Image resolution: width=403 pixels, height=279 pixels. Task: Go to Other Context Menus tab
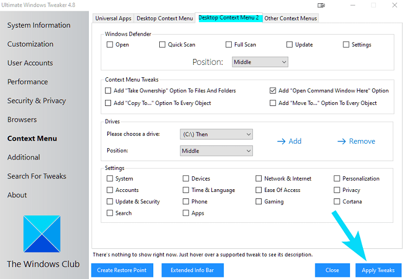pyautogui.click(x=290, y=18)
